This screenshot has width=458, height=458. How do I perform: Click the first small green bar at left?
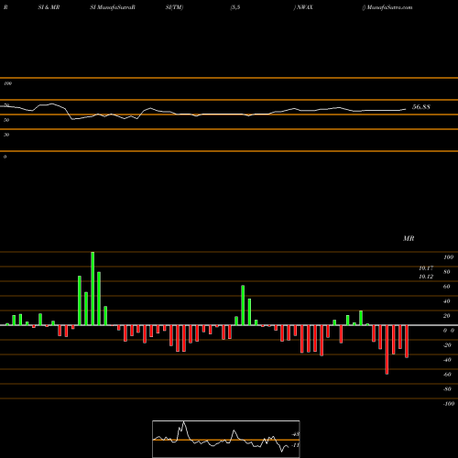7,324
